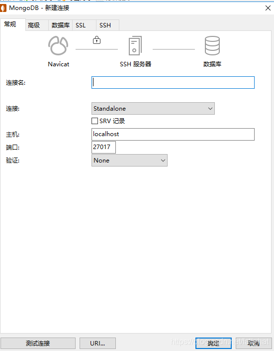Confirm with the 确定 button

click(213, 343)
